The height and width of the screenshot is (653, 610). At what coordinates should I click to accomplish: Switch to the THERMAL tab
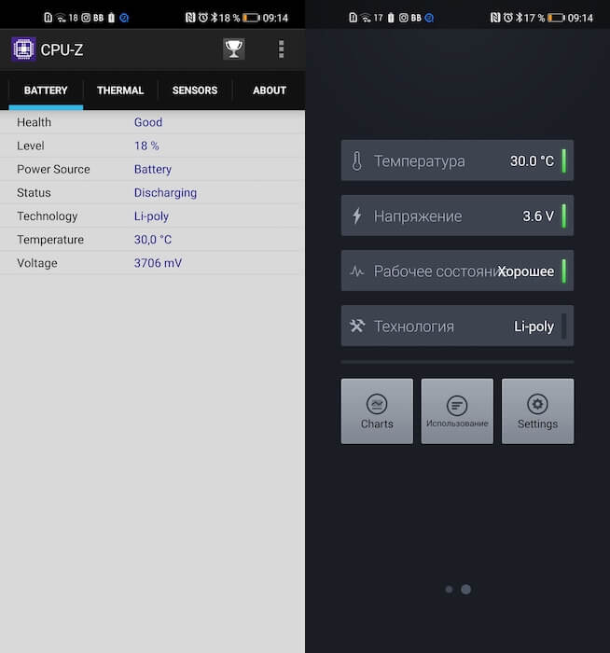point(120,90)
